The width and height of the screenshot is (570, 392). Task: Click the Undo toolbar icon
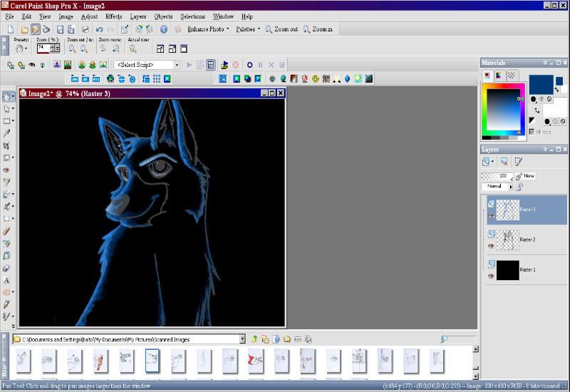(x=99, y=29)
